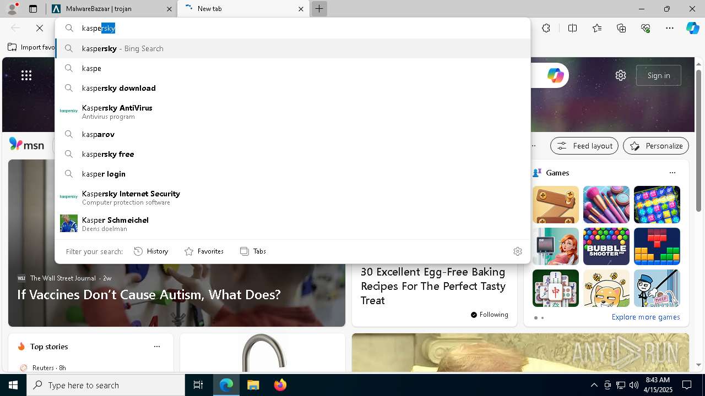Viewport: 705px width, 396px height.
Task: Open the stickman thief game thumbnail
Action: pos(657,288)
